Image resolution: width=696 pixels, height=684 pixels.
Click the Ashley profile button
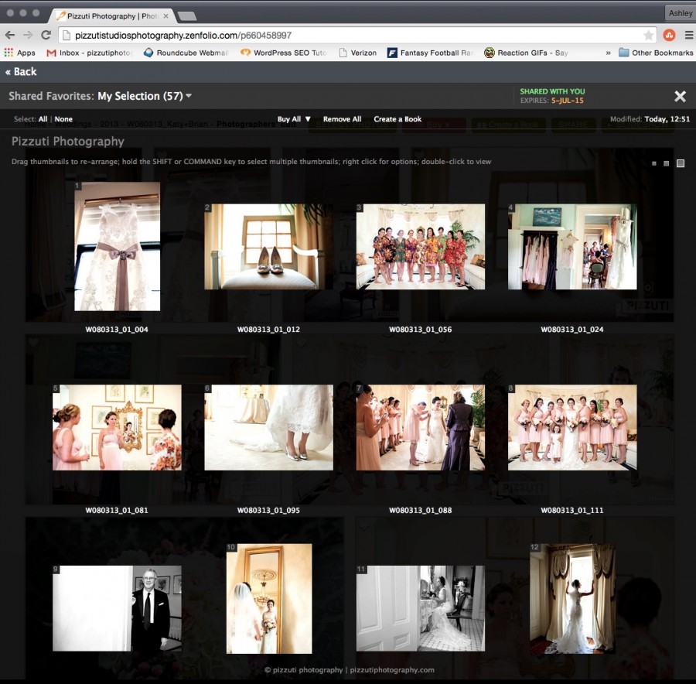coord(680,13)
